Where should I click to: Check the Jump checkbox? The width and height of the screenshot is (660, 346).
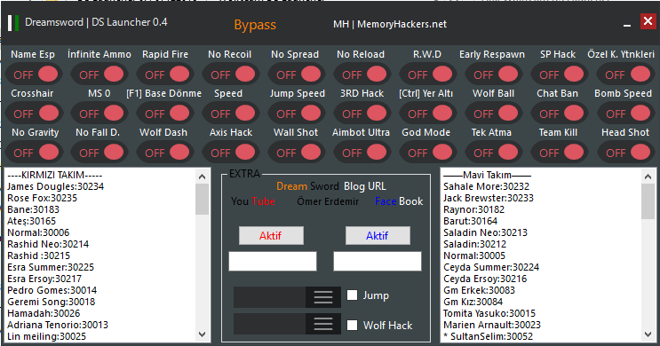tap(353, 295)
